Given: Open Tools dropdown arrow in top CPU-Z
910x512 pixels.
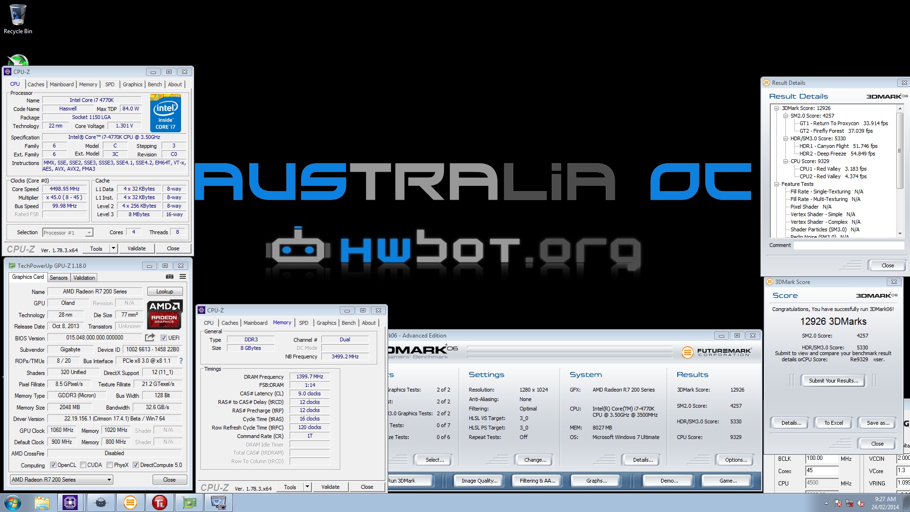Looking at the screenshot, I should [x=113, y=248].
